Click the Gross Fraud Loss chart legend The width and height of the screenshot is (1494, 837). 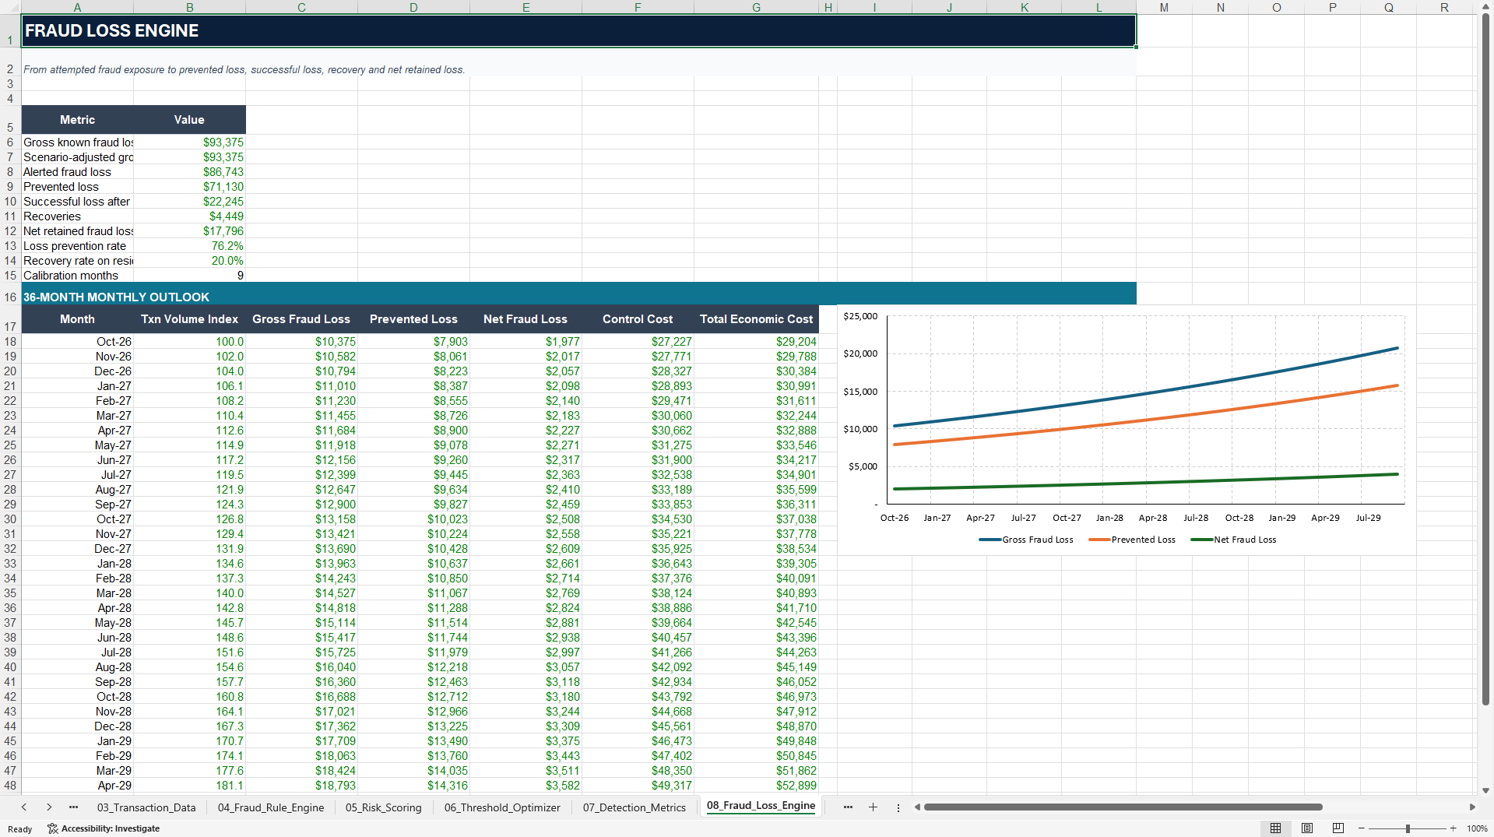click(x=1026, y=540)
